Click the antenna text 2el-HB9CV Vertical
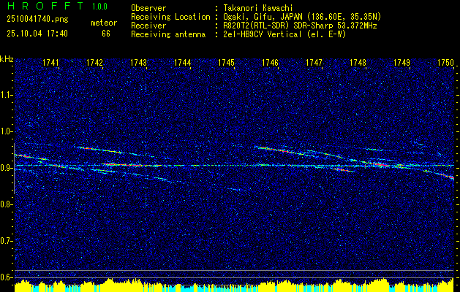The width and height of the screenshot is (460, 292). 261,34
